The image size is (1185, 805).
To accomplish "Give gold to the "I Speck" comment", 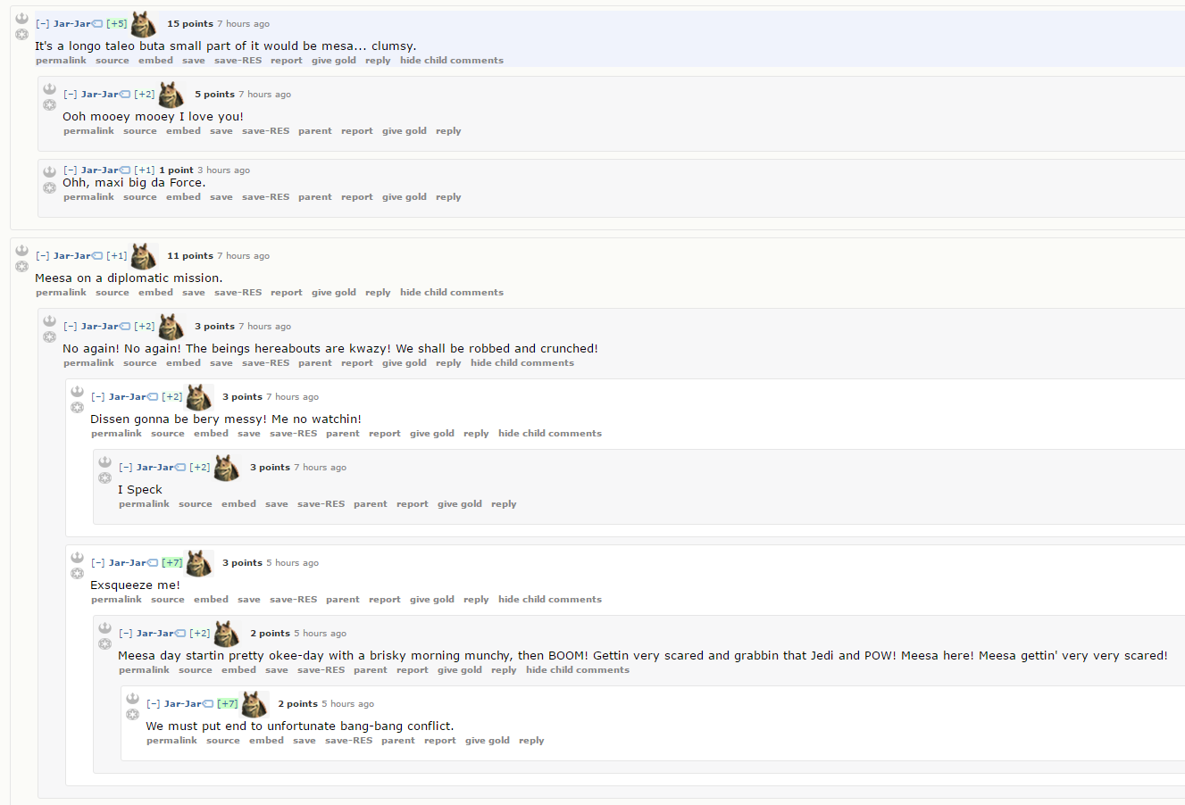I will [x=460, y=504].
